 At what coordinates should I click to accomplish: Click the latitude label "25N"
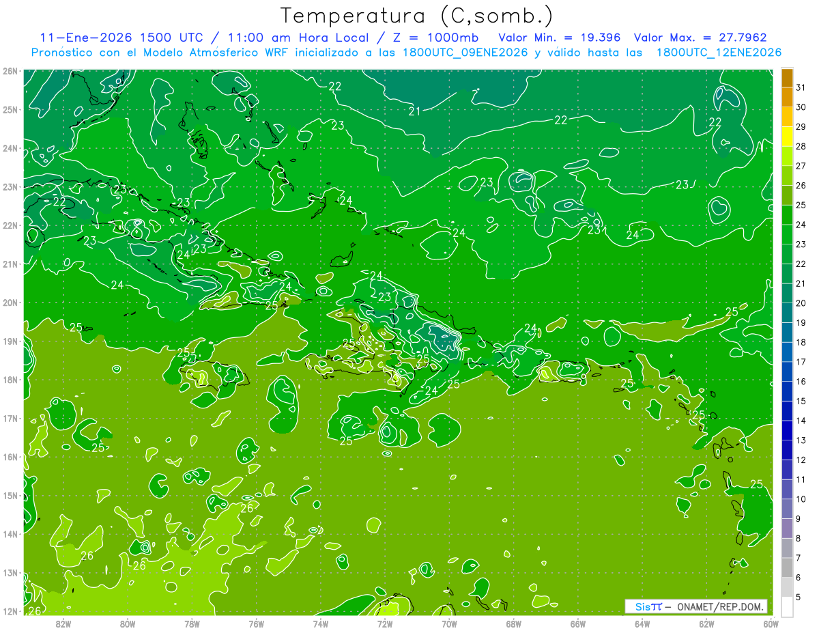10,109
